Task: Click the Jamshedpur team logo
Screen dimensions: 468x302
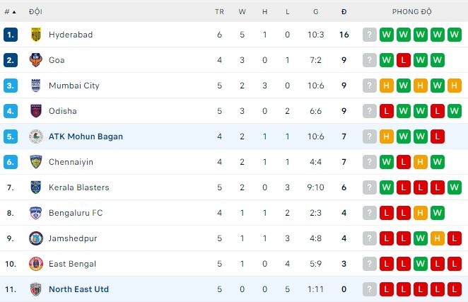Action: pyautogui.click(x=36, y=238)
